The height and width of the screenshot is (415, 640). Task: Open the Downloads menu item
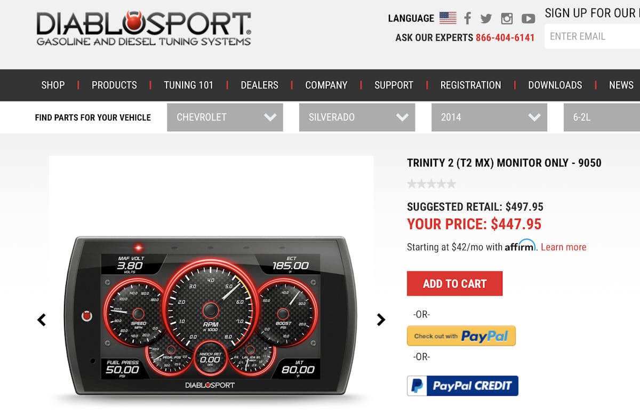555,85
